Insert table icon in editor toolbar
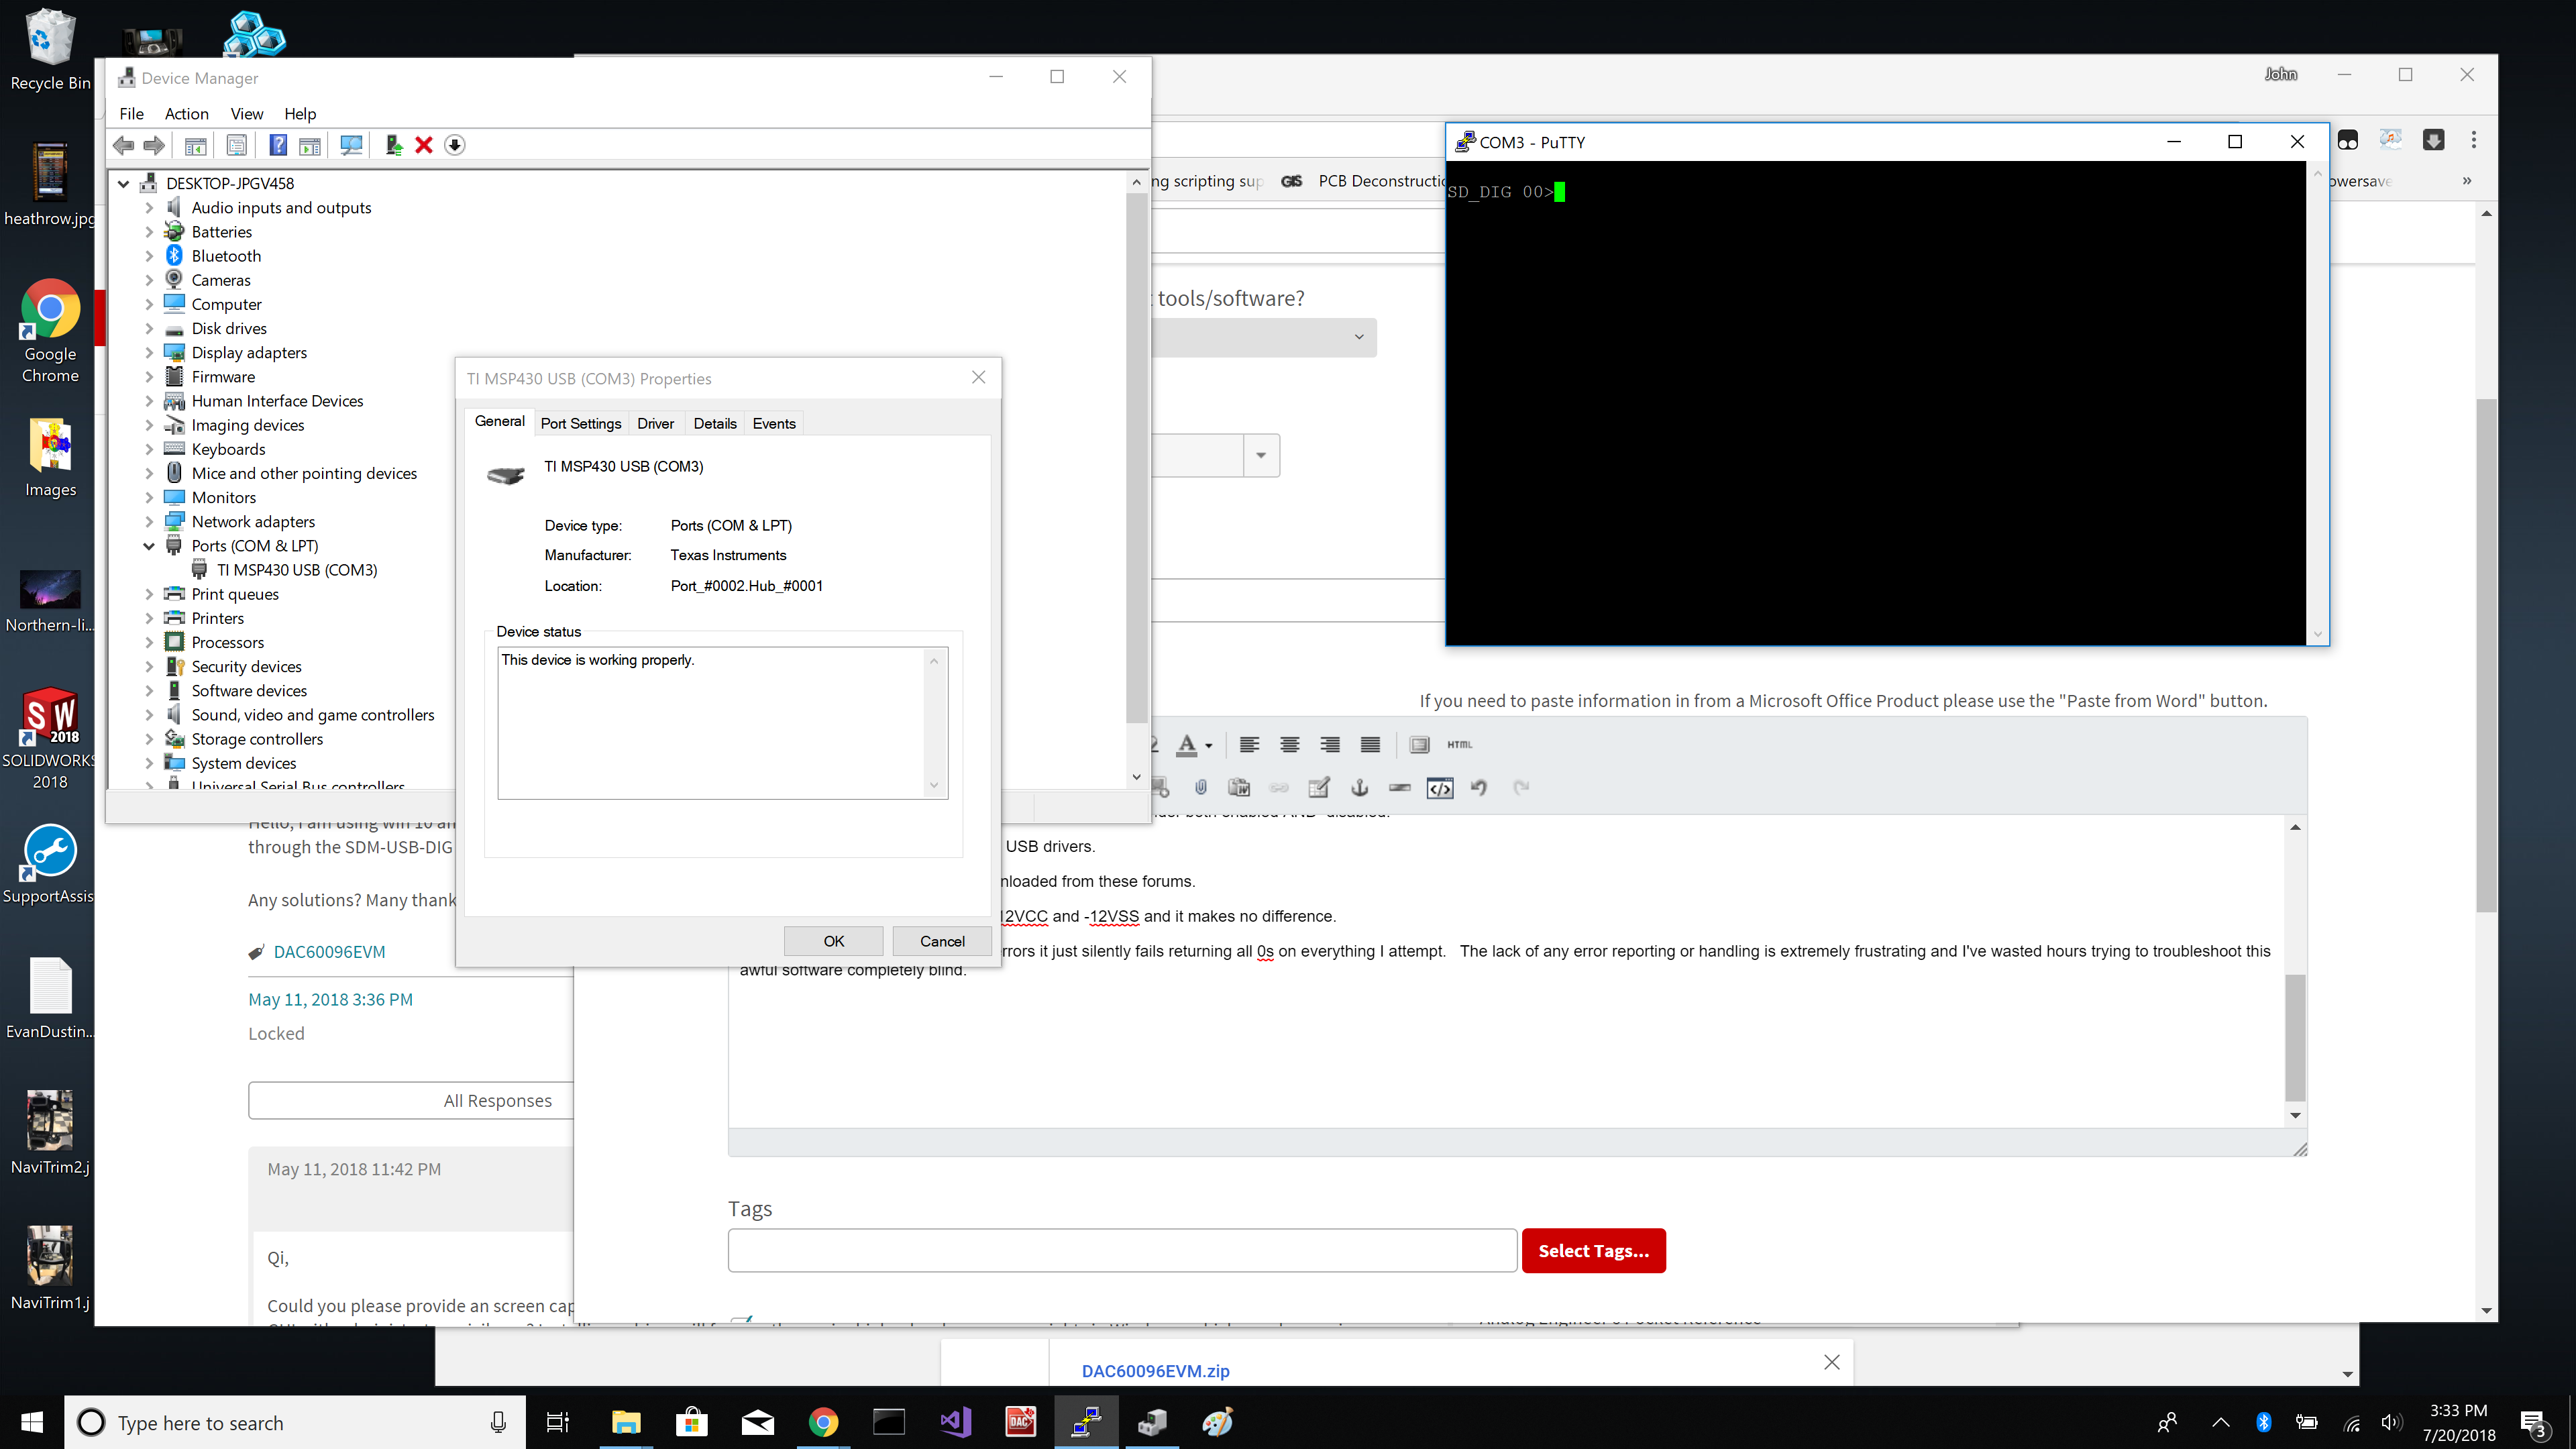This screenshot has height=1449, width=2576. click(x=1319, y=788)
